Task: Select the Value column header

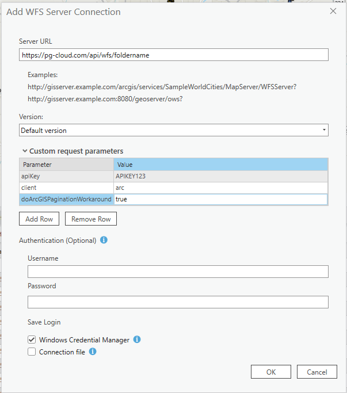Action: coord(220,165)
